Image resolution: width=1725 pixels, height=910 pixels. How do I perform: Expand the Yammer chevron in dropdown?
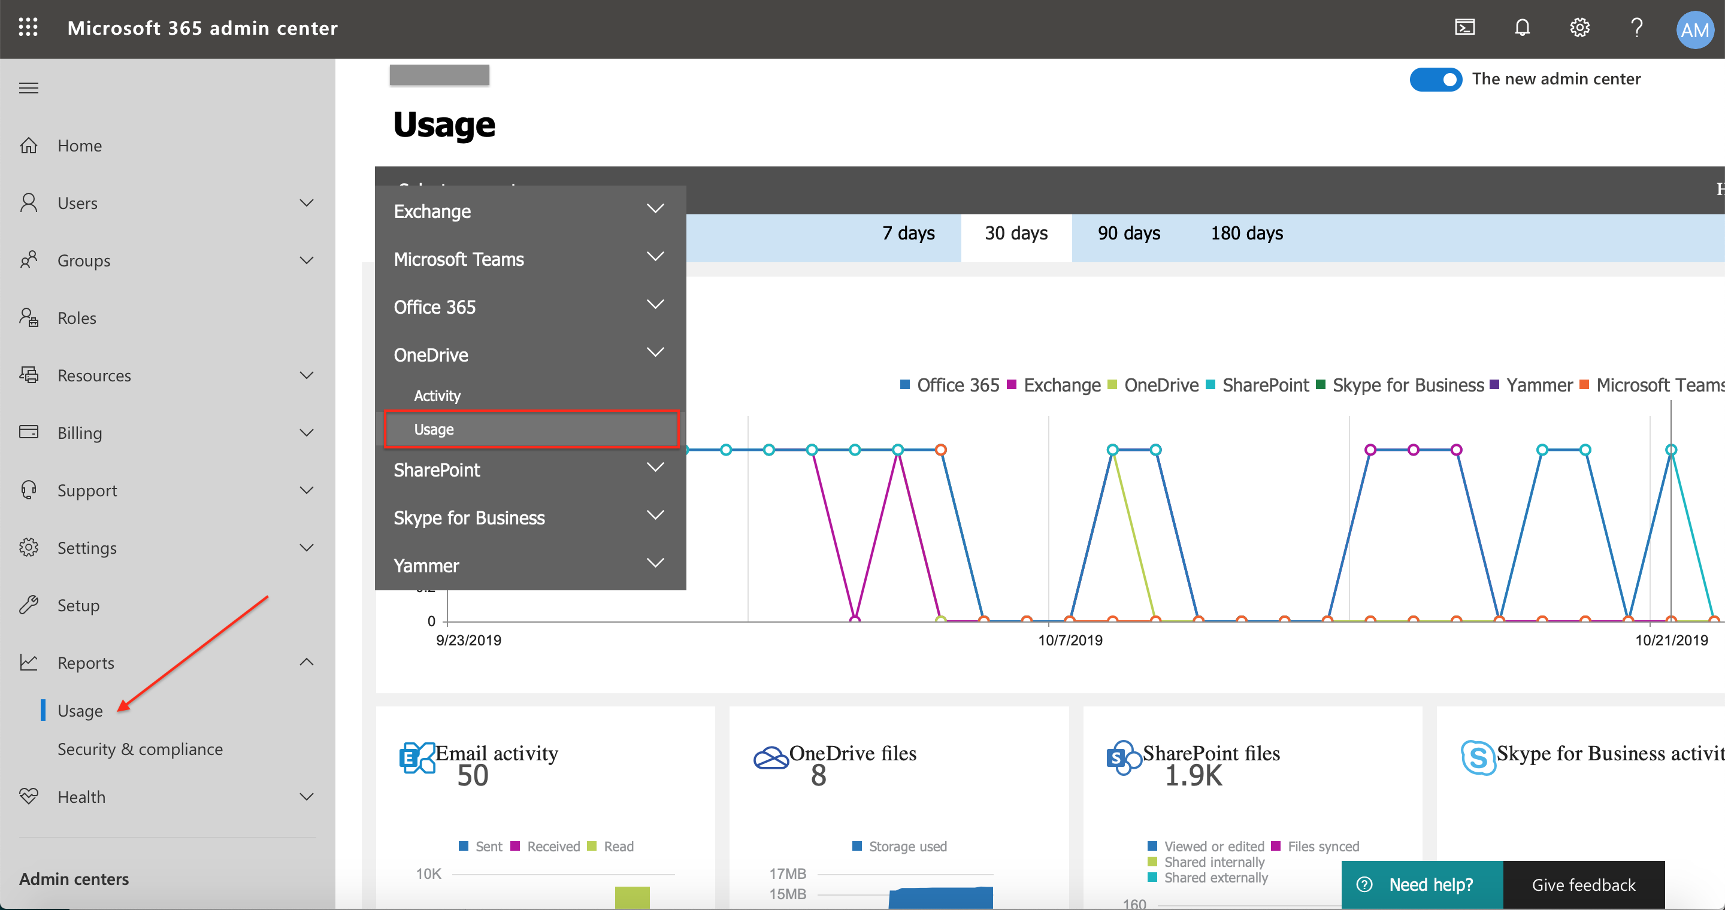(x=656, y=563)
